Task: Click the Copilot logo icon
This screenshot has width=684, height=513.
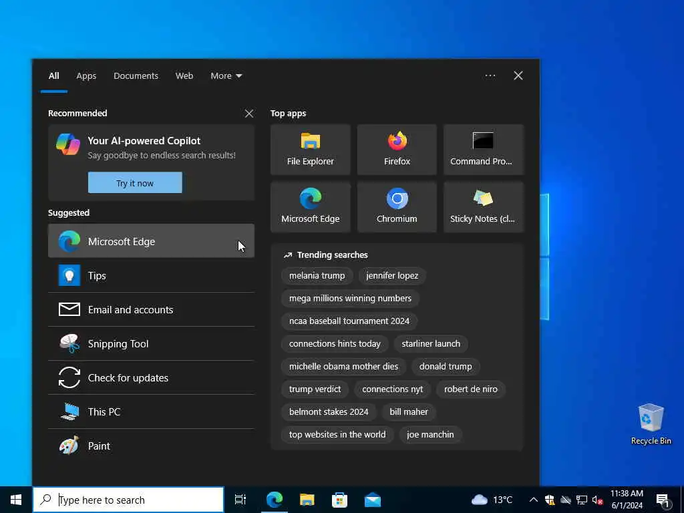Action: click(68, 144)
